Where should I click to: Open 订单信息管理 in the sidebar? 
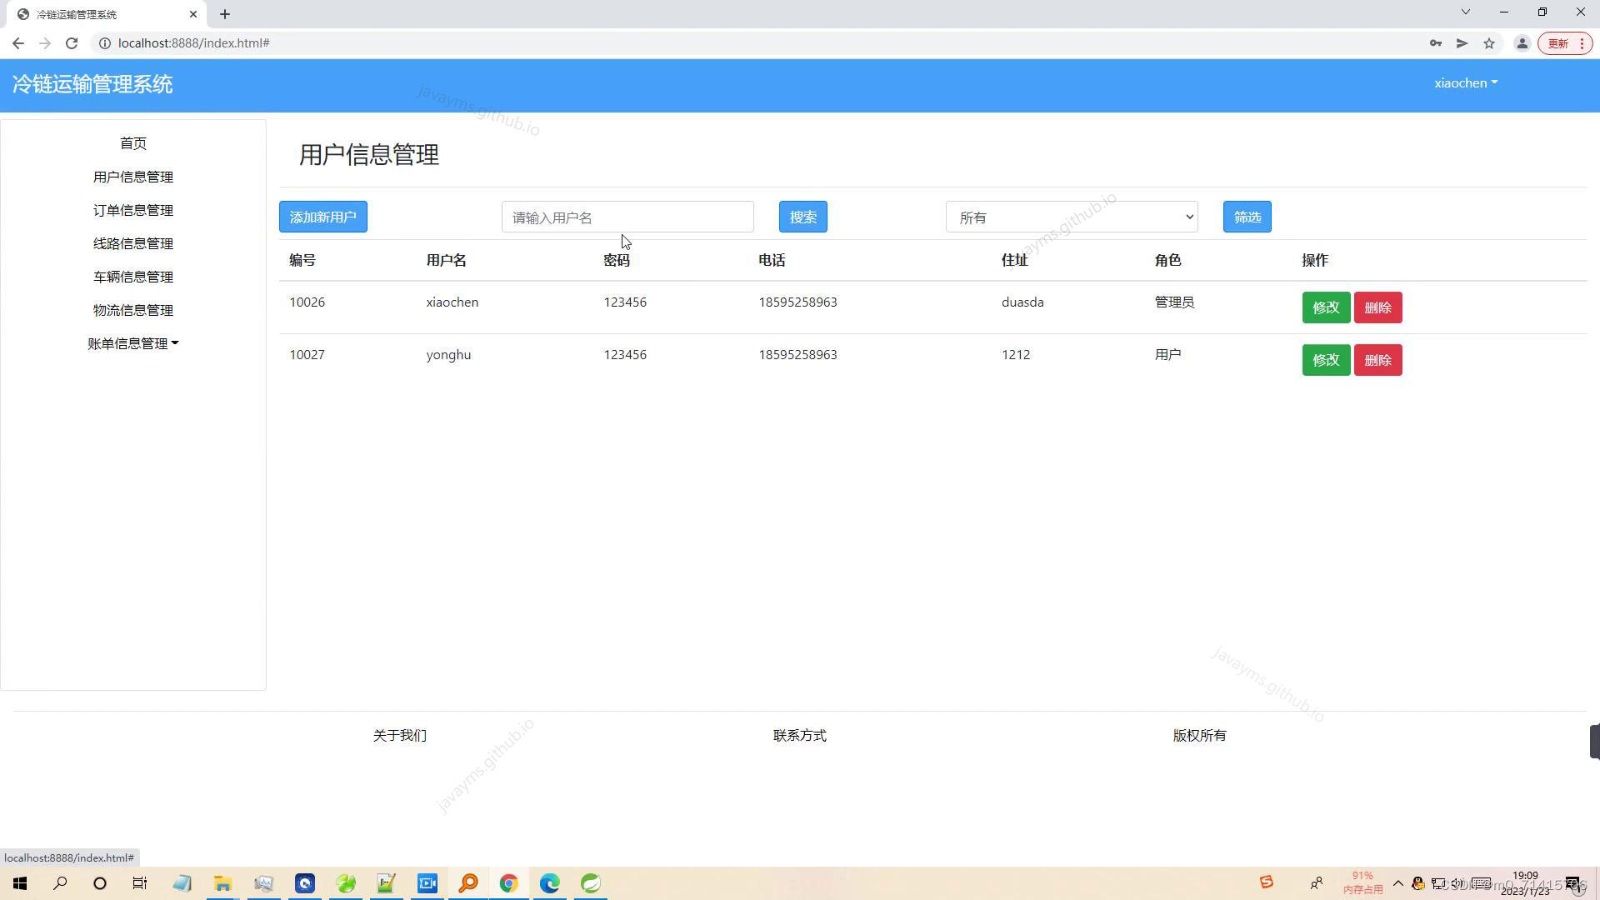pyautogui.click(x=133, y=210)
